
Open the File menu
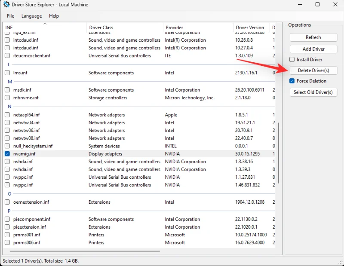(x=10, y=16)
